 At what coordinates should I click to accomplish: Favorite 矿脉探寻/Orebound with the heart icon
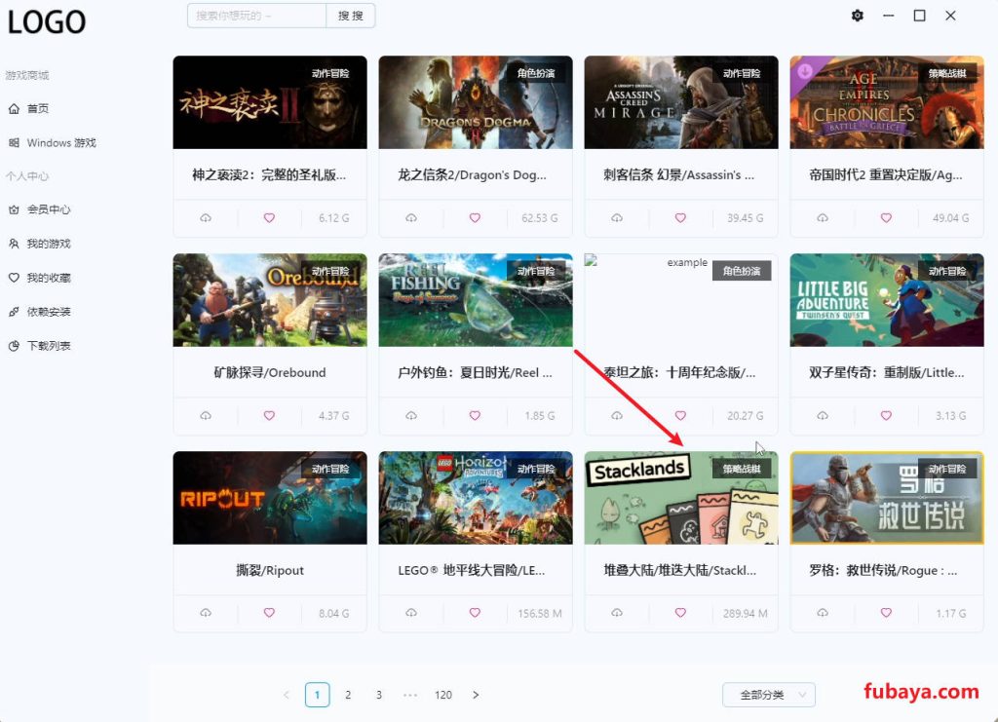(x=269, y=415)
